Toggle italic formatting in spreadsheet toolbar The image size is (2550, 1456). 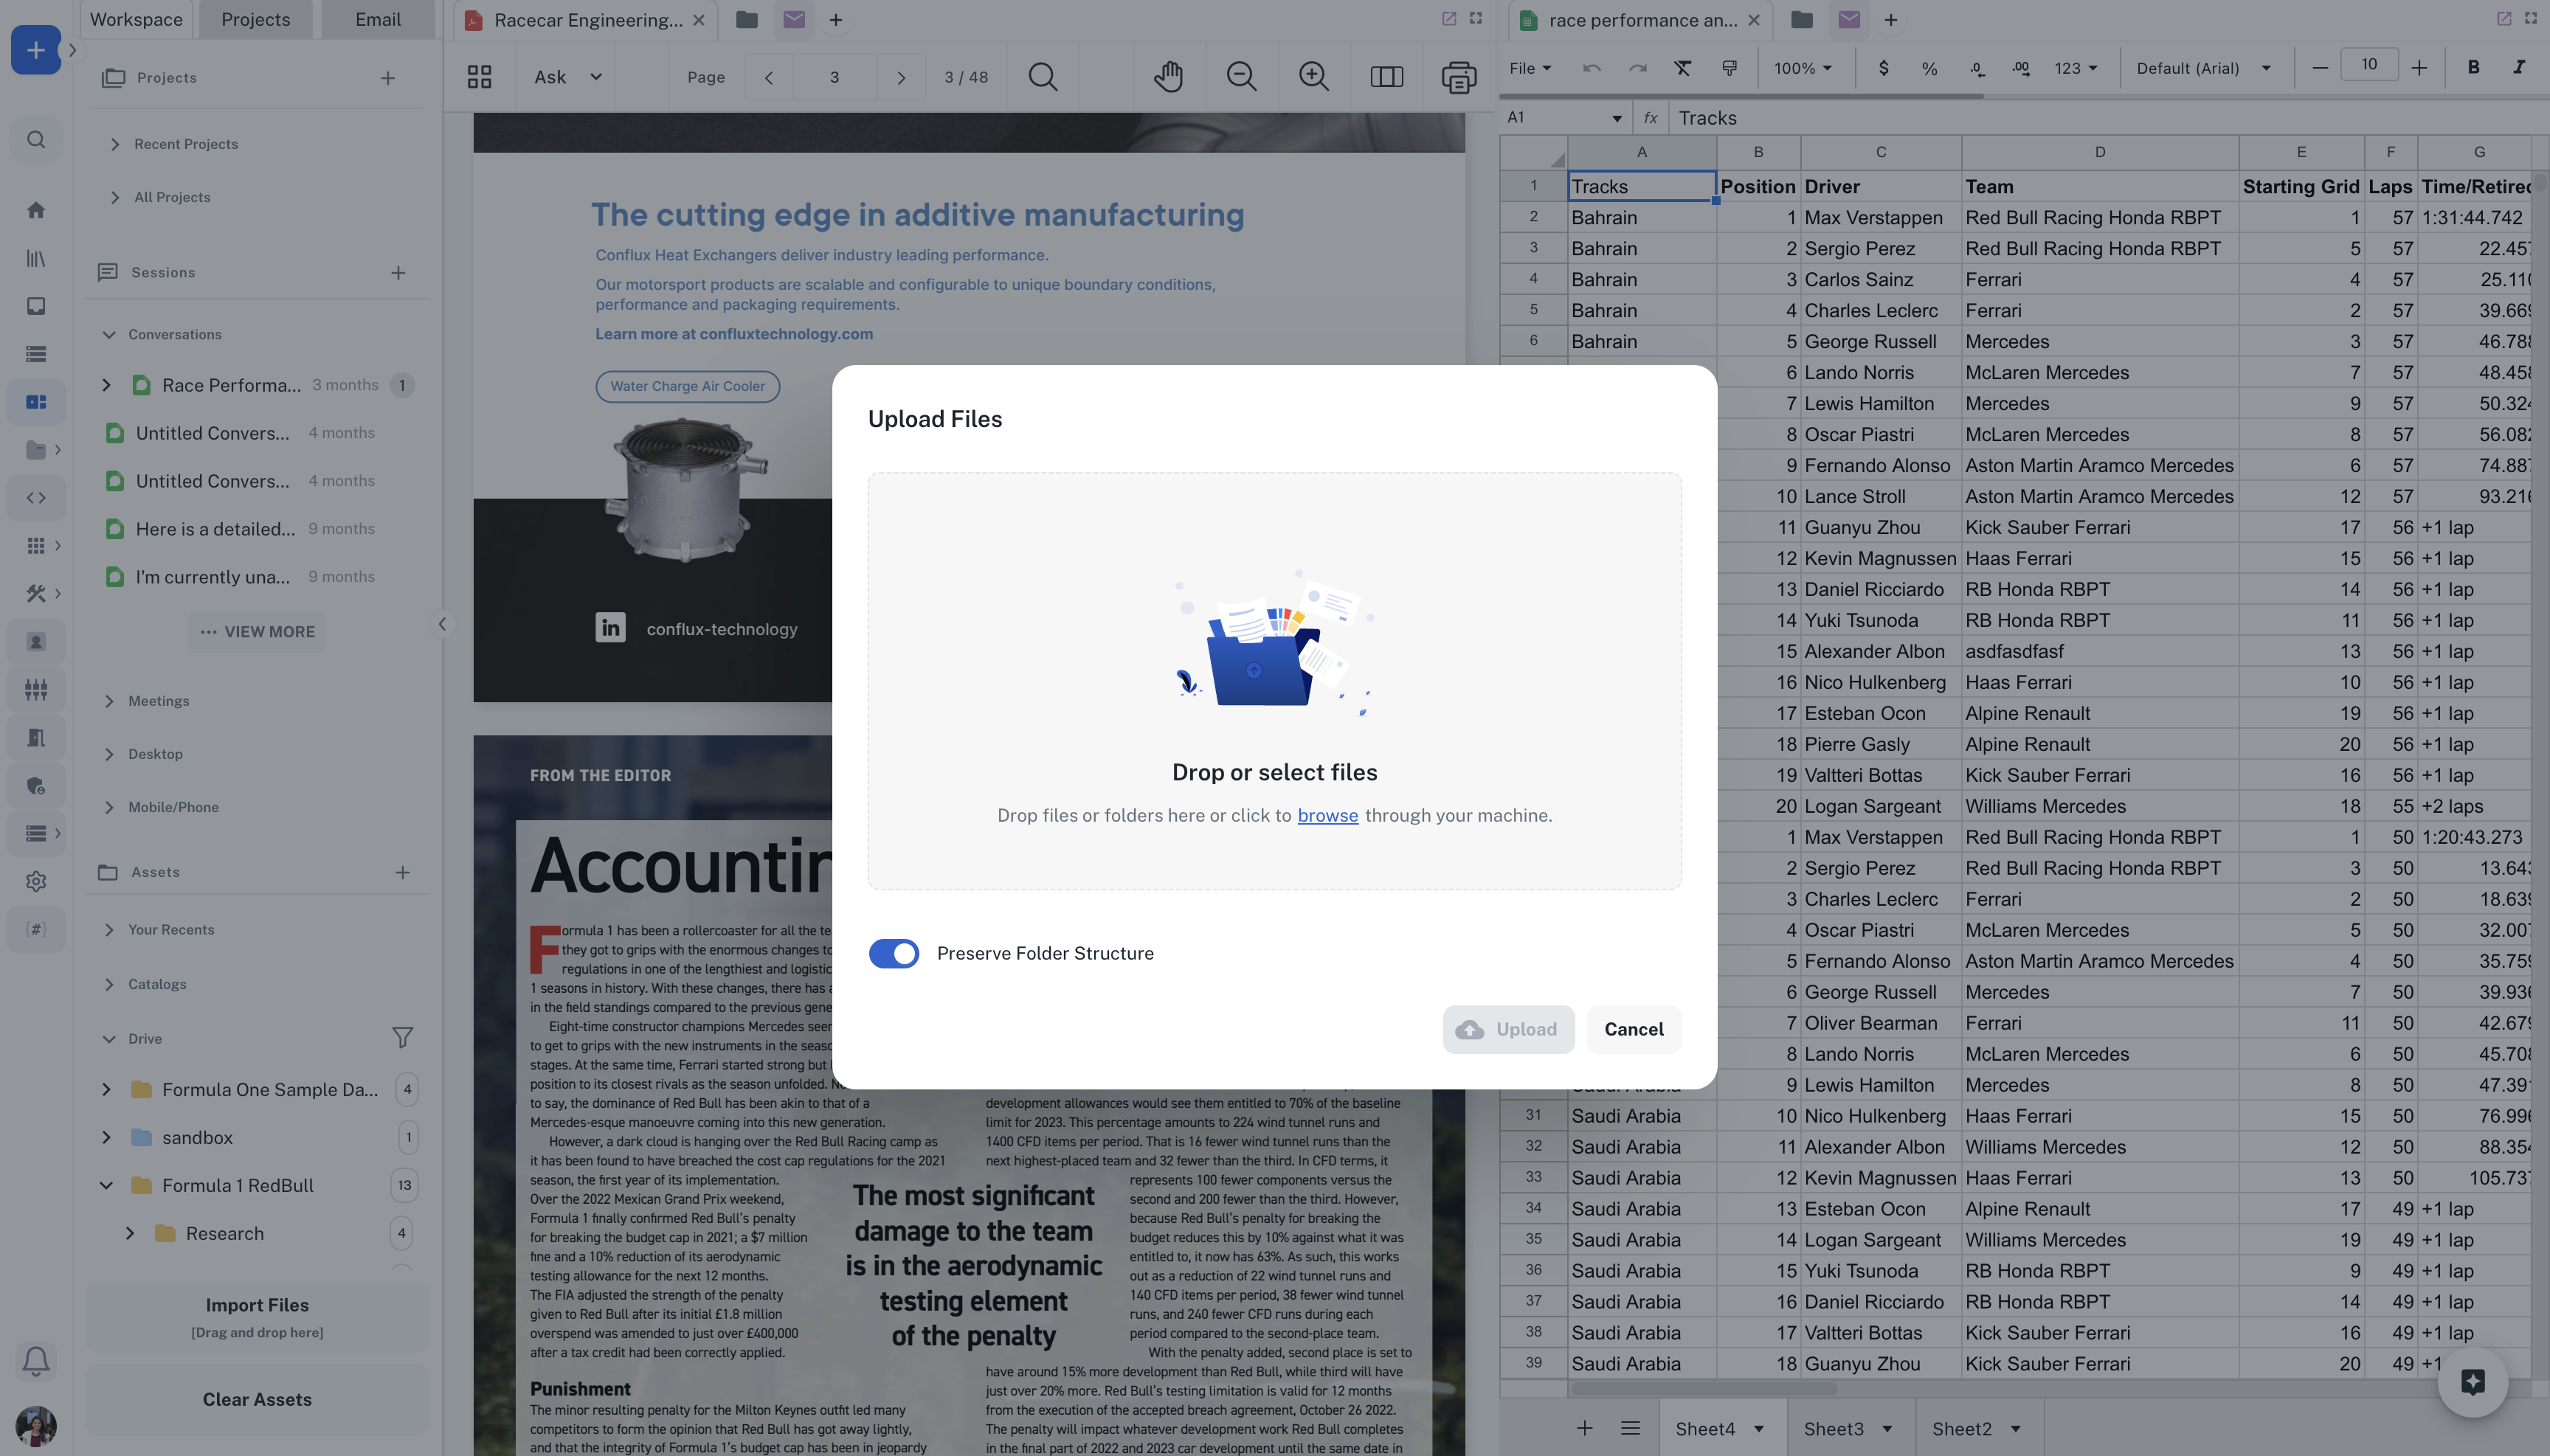tap(2518, 68)
